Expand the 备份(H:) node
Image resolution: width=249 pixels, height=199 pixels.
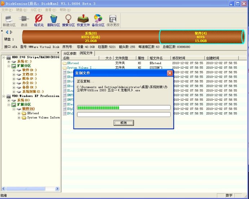coord(14,87)
